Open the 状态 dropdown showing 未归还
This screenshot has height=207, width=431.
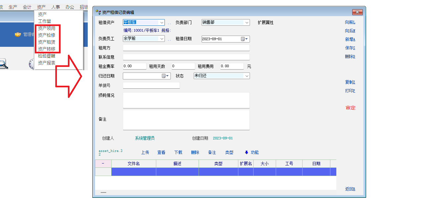(x=247, y=76)
